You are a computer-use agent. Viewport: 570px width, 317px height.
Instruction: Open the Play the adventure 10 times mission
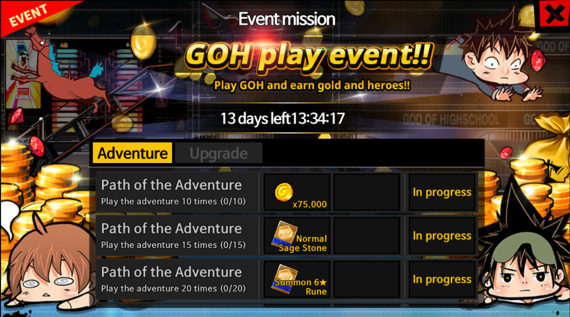177,192
